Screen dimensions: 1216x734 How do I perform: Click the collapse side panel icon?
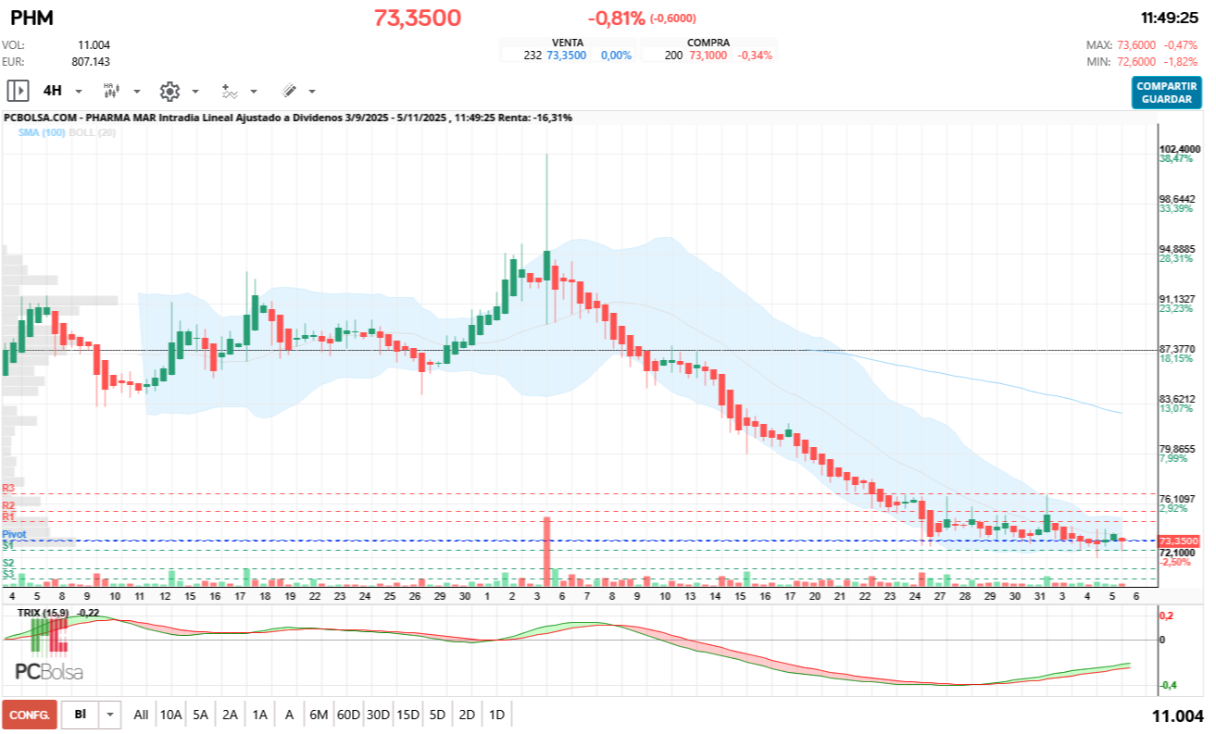[19, 90]
